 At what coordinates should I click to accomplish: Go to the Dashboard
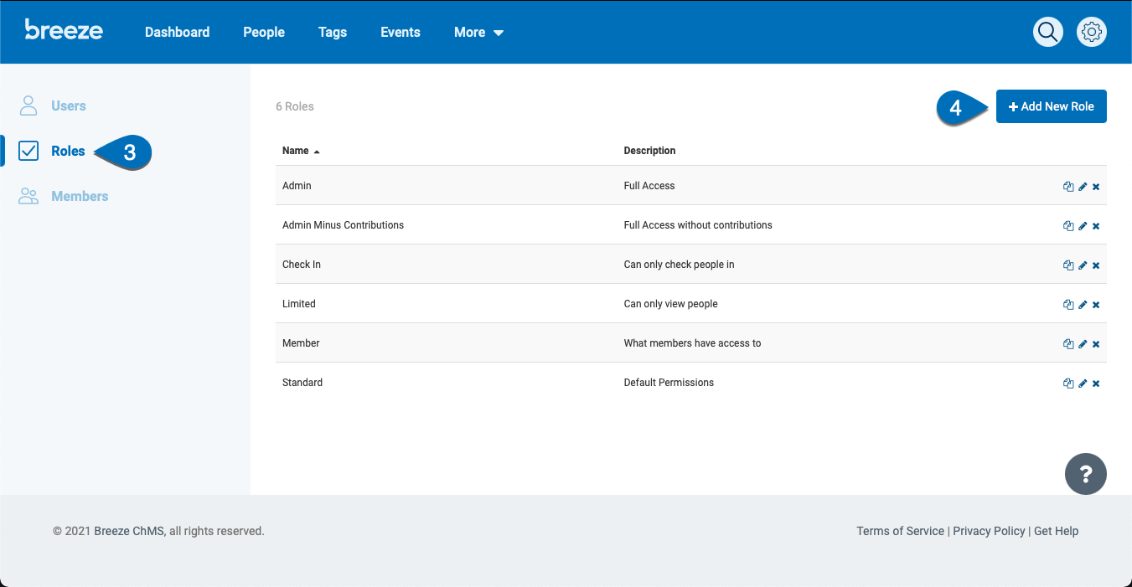178,32
